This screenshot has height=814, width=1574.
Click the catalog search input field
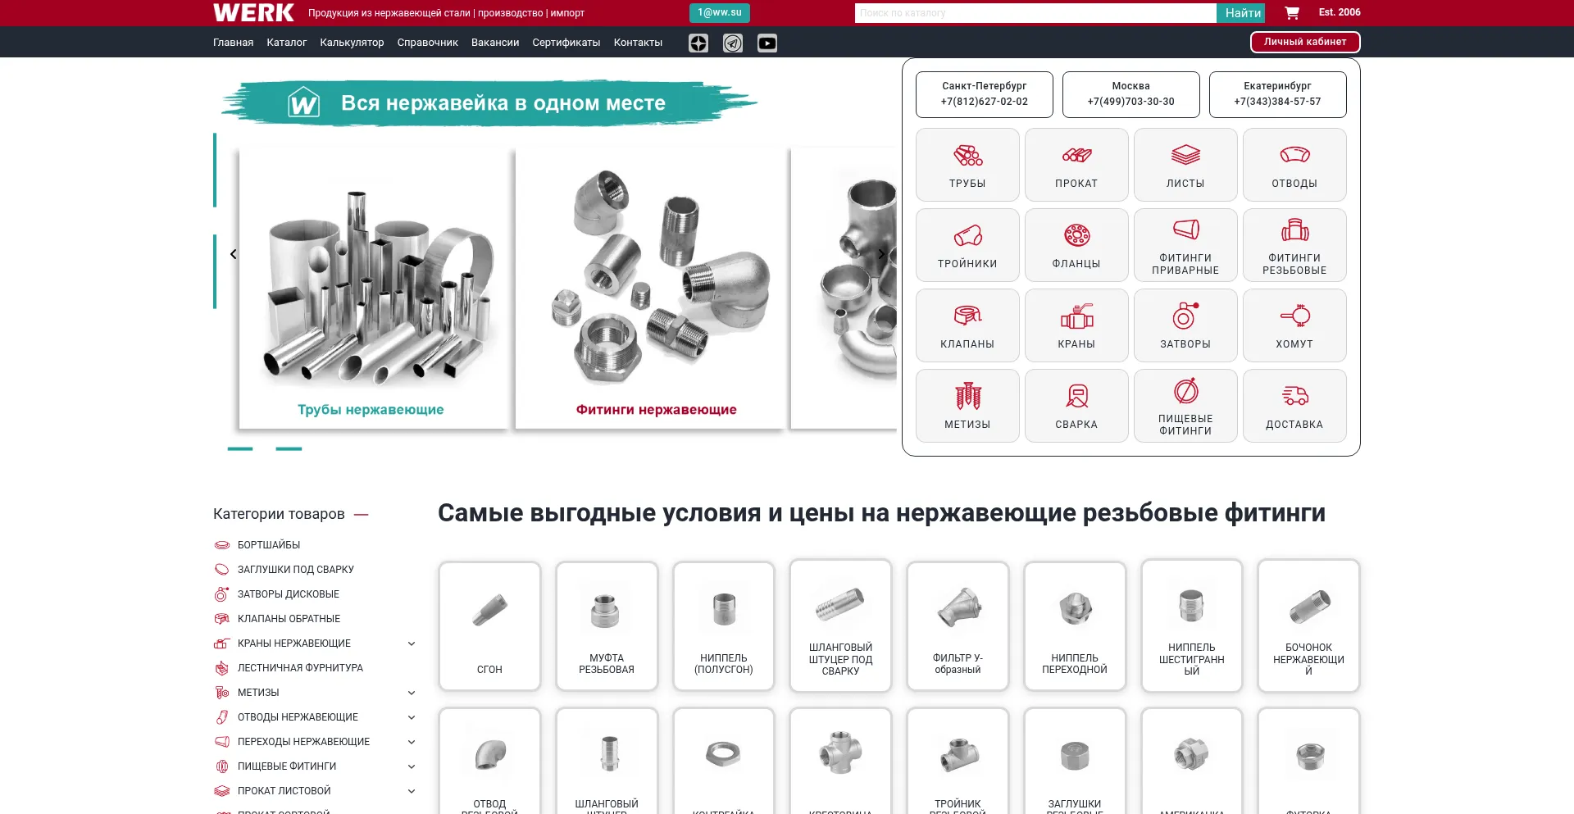click(x=1035, y=13)
